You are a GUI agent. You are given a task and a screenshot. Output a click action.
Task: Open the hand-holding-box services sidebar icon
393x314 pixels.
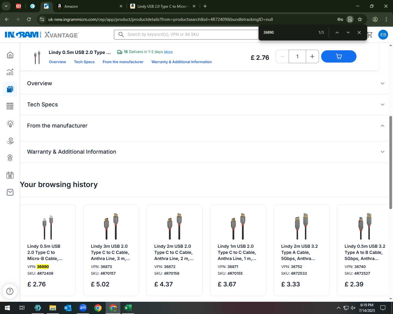click(x=10, y=141)
